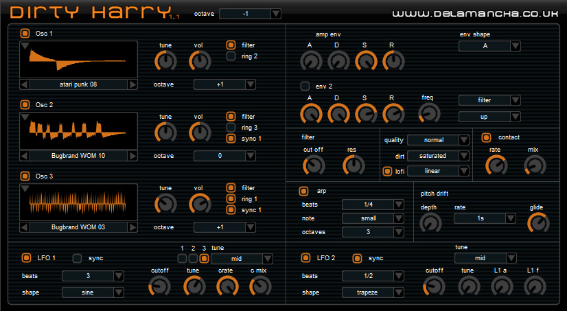Viewport: 567px width, 311px height.
Task: Open LFO 2 shape dropdown showing trapeze
Action: pyautogui.click(x=373, y=292)
